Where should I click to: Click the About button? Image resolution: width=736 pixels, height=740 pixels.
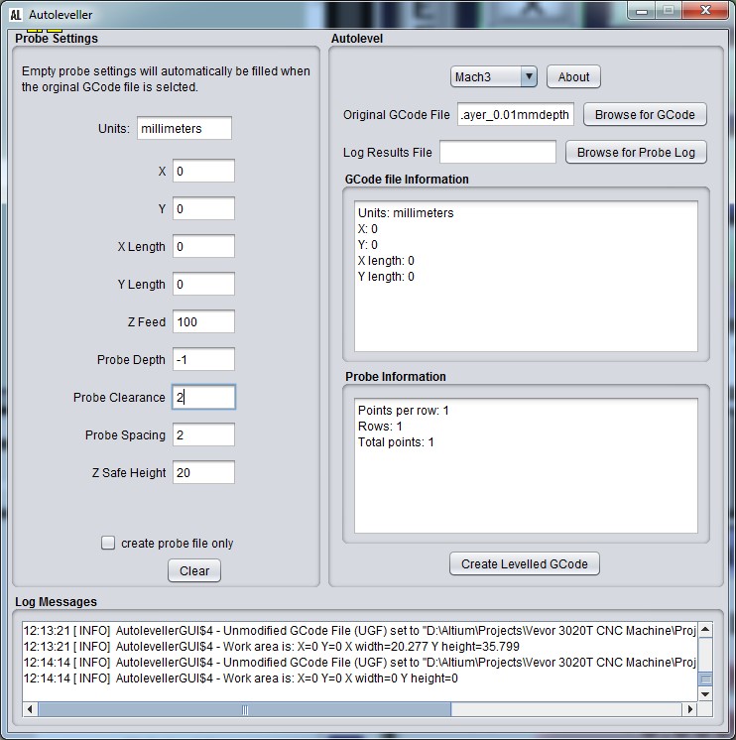[x=573, y=76]
